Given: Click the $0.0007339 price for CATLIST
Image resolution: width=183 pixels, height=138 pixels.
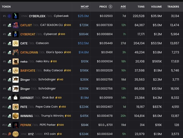Looking at the screenshot, I should 104,25.
